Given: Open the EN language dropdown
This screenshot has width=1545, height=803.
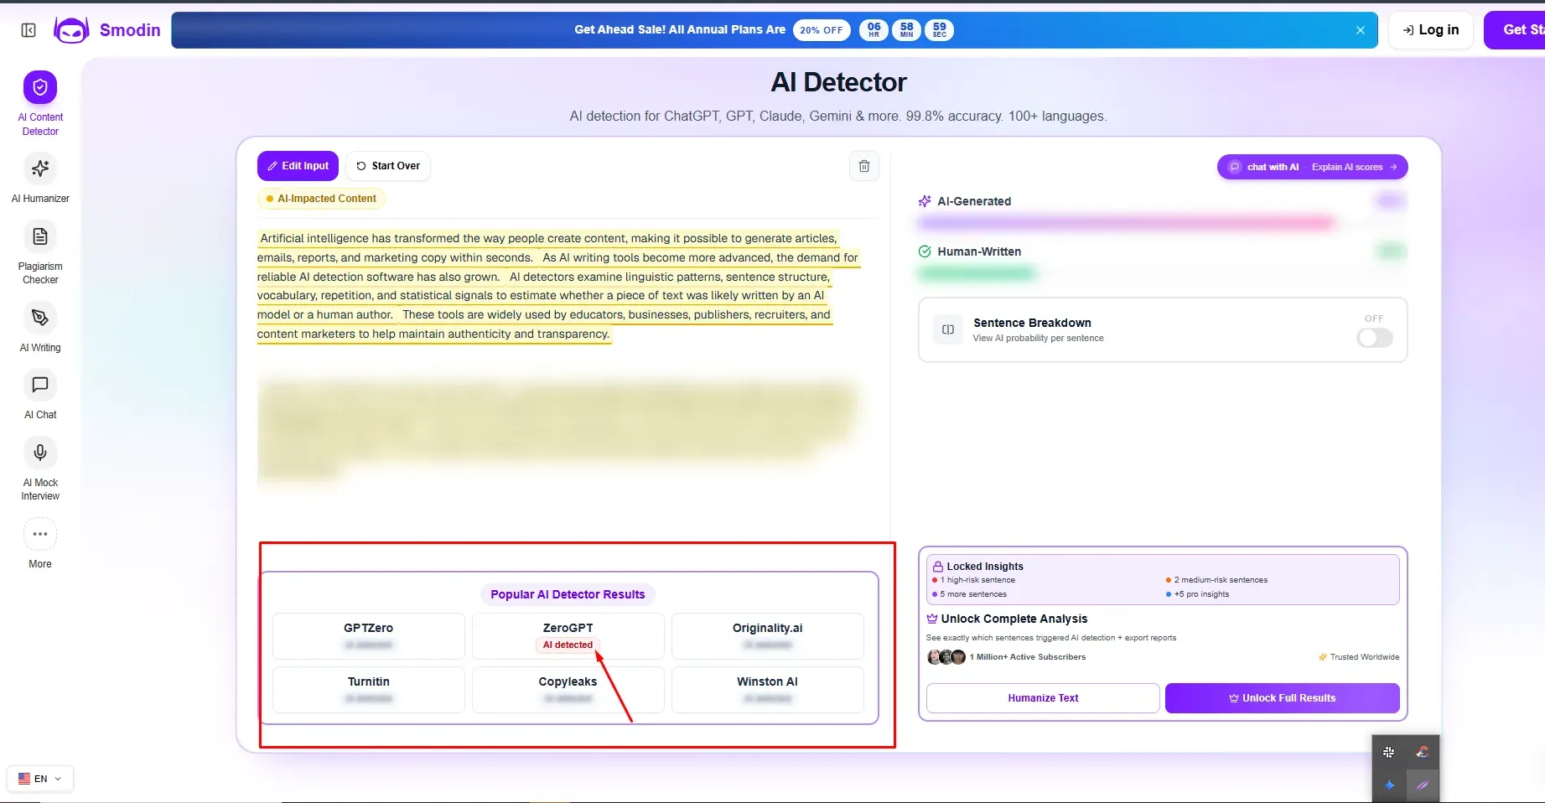Looking at the screenshot, I should click(40, 779).
